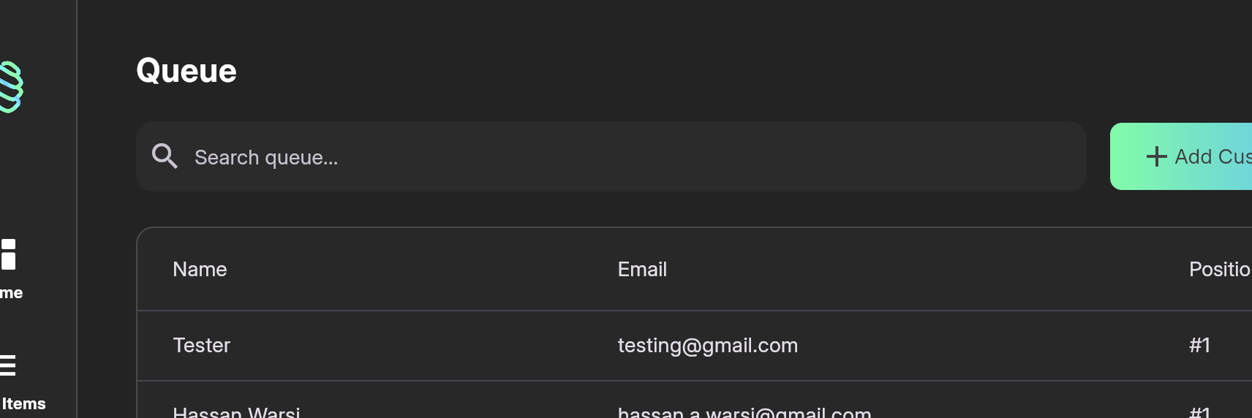Image resolution: width=1252 pixels, height=418 pixels.
Task: Sort by the Email column header
Action: [x=642, y=269]
